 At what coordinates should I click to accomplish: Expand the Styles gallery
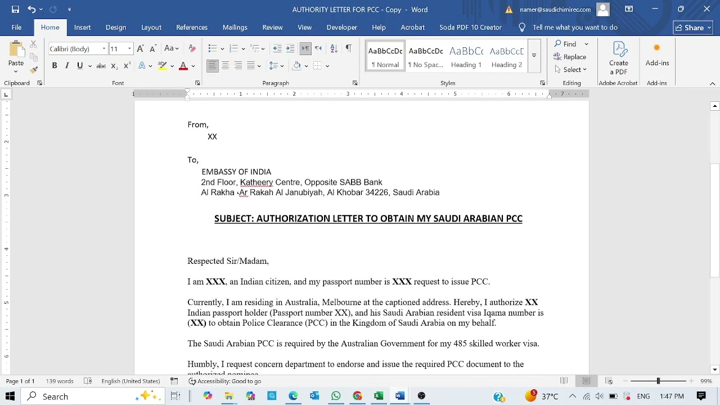click(534, 56)
